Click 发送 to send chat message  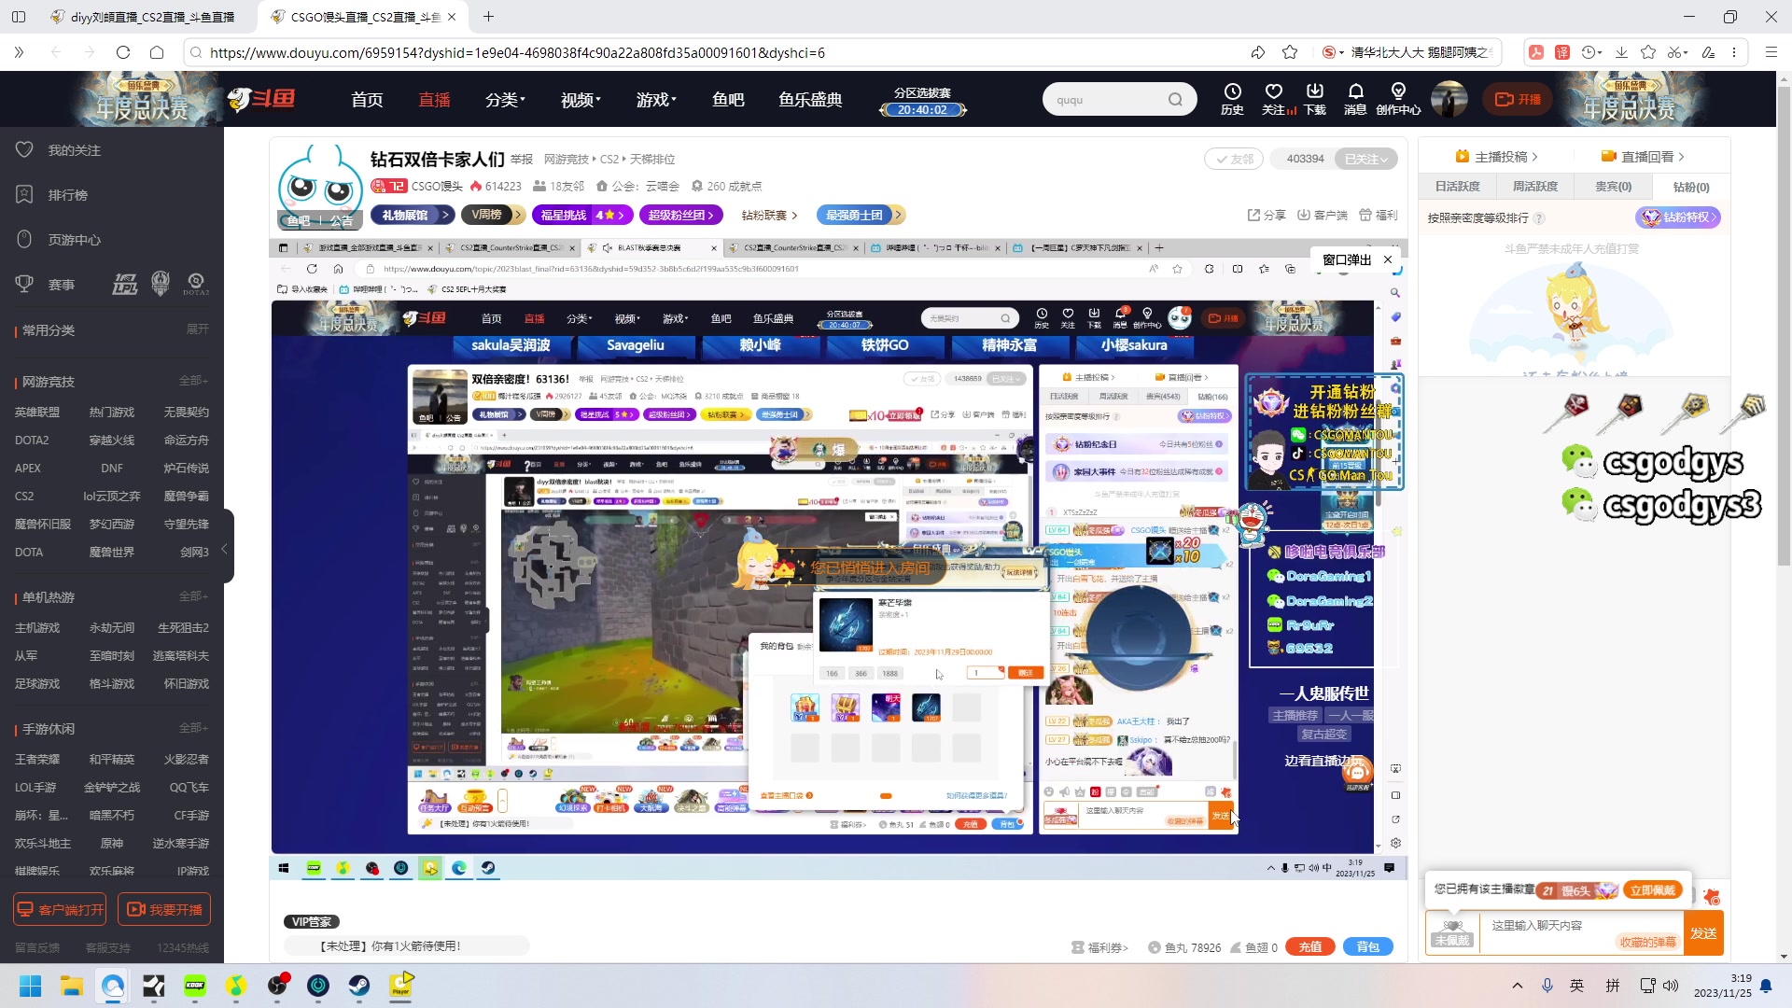pyautogui.click(x=1704, y=933)
